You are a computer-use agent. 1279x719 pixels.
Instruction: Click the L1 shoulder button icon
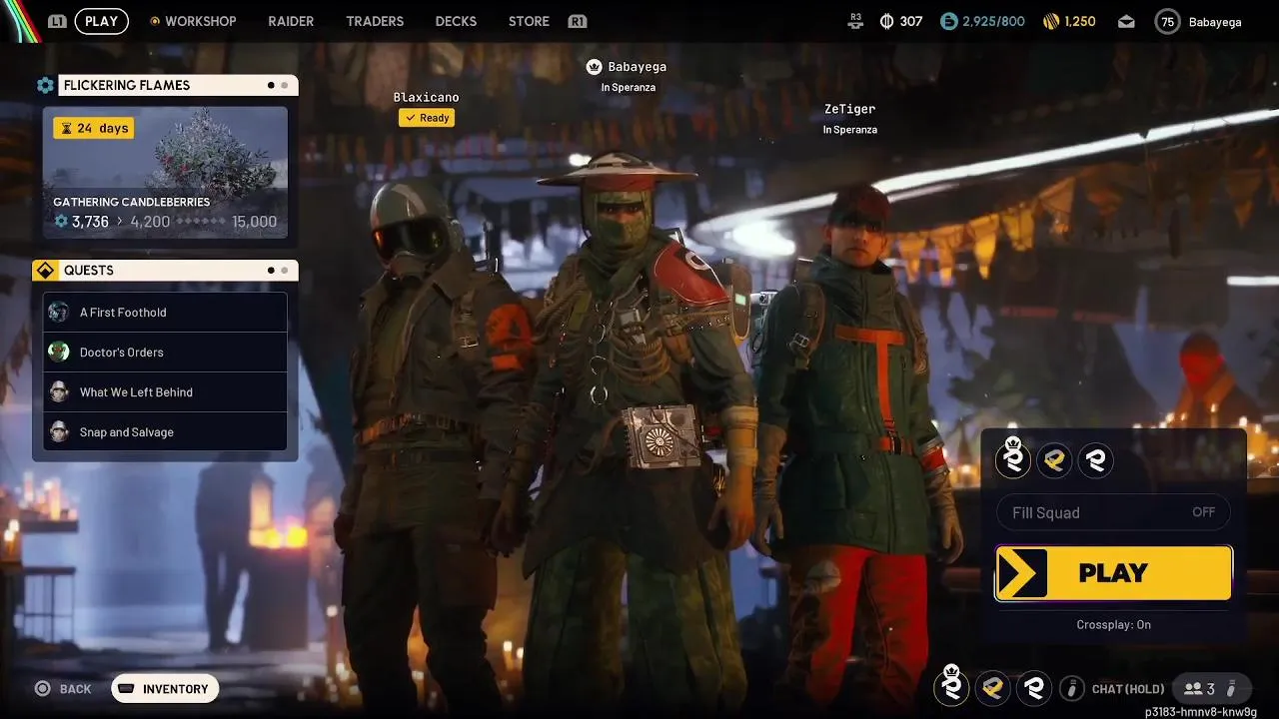point(57,21)
